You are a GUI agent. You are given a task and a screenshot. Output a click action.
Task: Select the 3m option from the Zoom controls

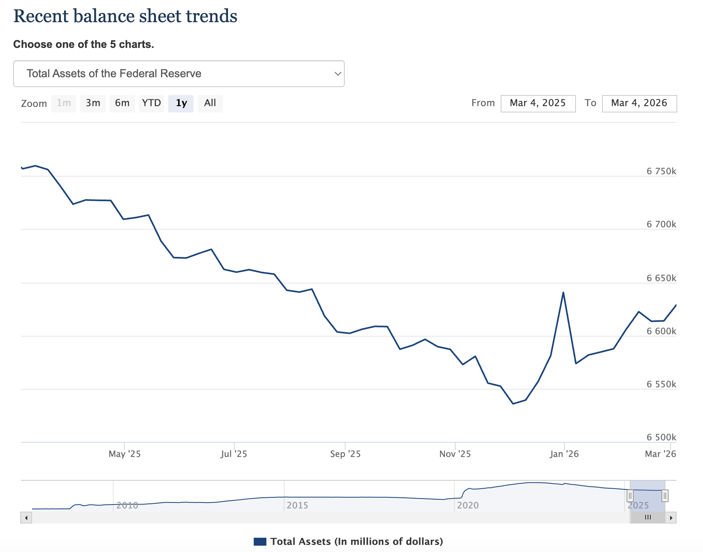click(x=93, y=103)
